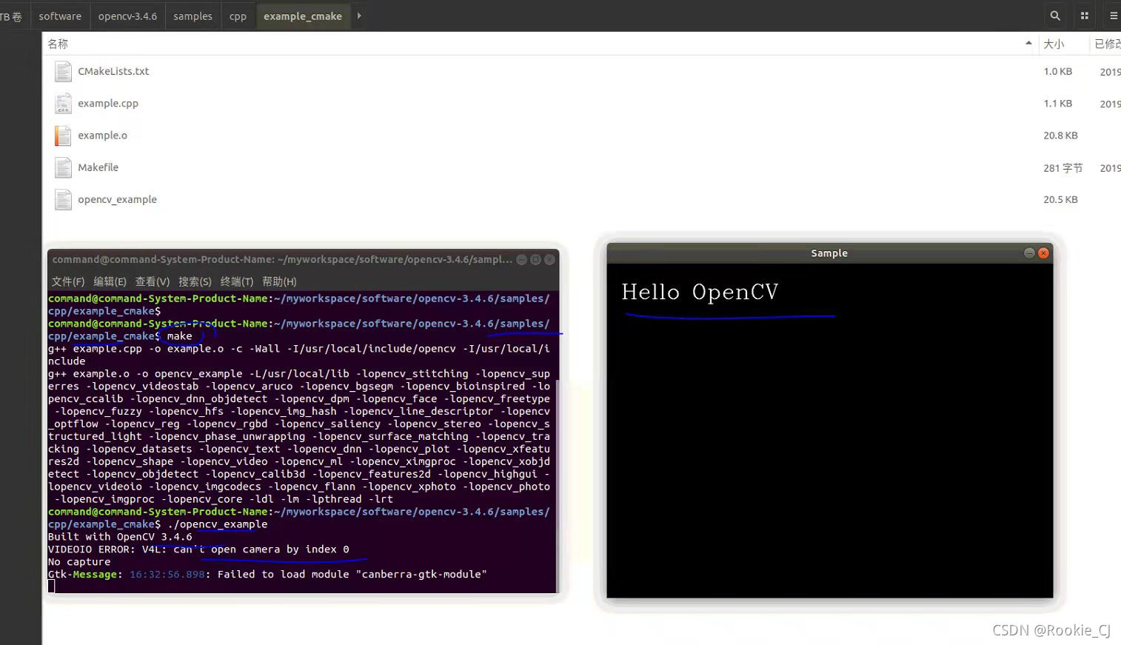Viewport: 1121px width, 645px height.
Task: Click './opencv_example' command in terminal
Action: [218, 524]
